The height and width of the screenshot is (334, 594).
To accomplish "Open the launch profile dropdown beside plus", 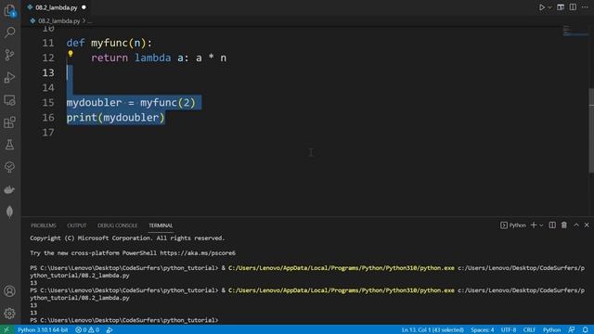I will 541,225.
